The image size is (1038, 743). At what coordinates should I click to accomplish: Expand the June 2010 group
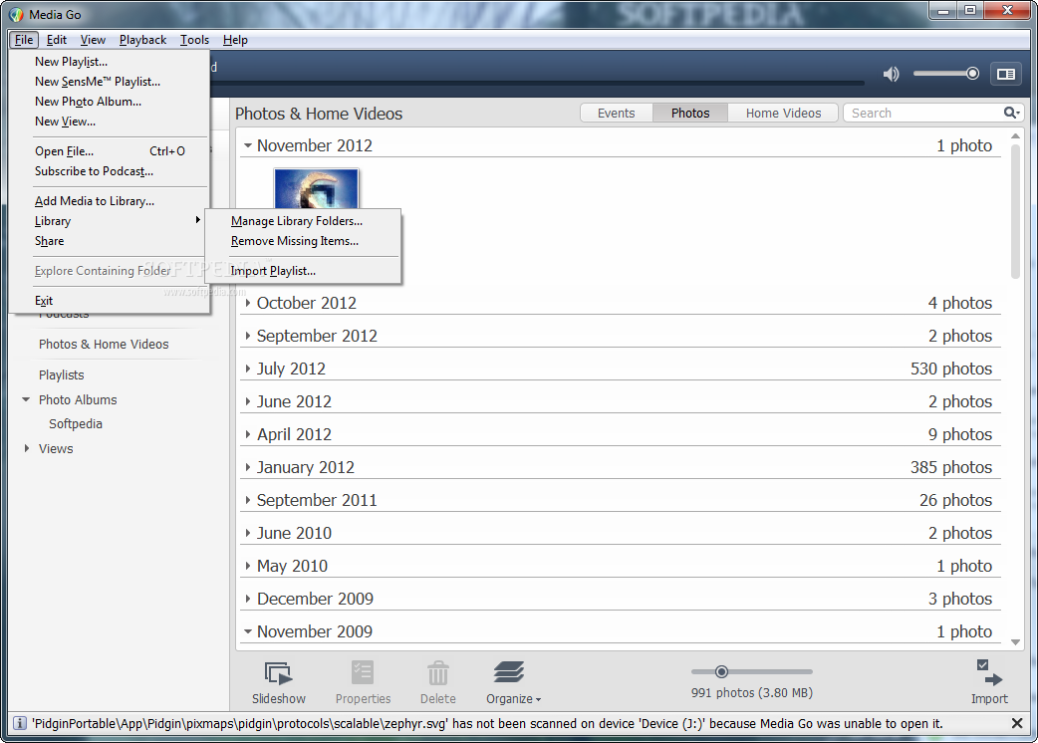[x=248, y=533]
